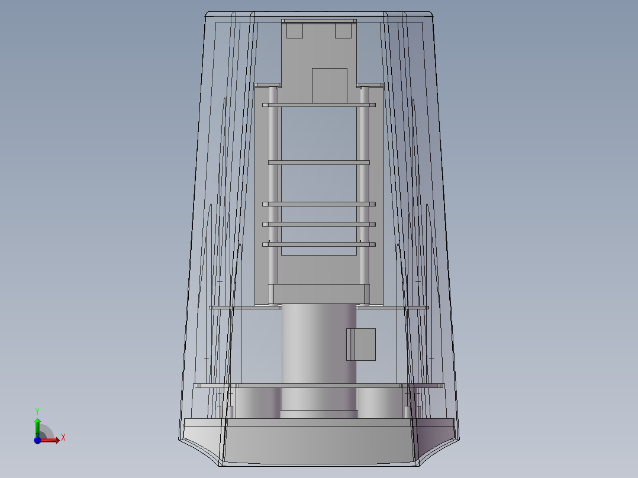Click the blue Z axis ball of the triad
This screenshot has height=478, width=638.
click(37, 440)
